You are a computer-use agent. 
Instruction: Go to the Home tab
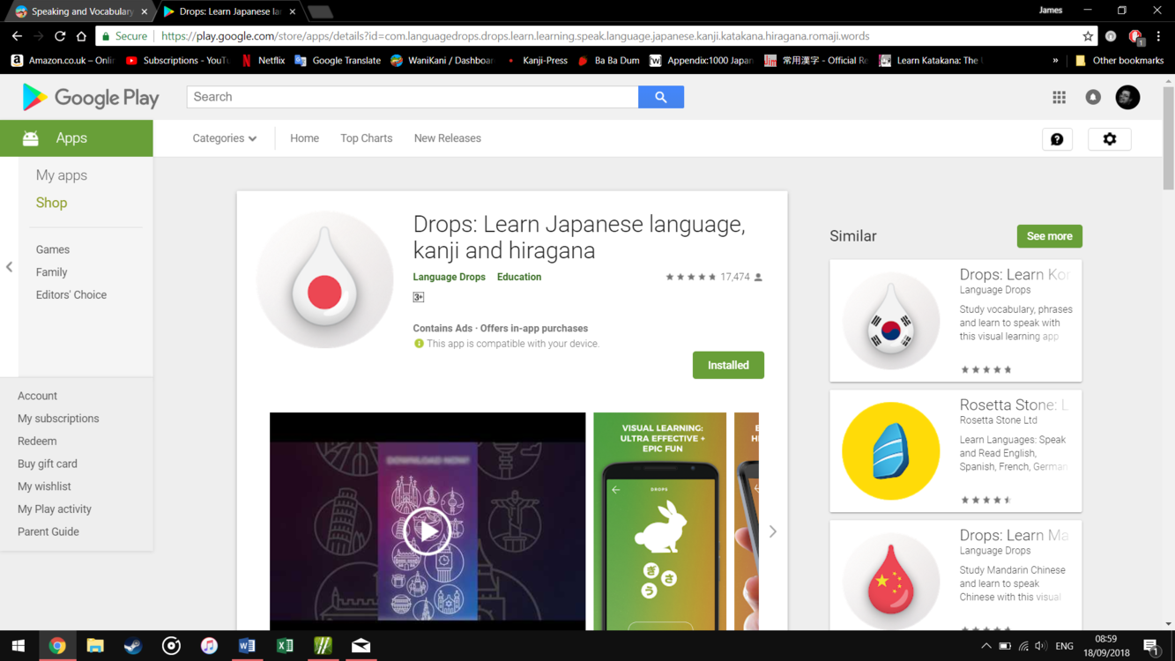pos(304,138)
